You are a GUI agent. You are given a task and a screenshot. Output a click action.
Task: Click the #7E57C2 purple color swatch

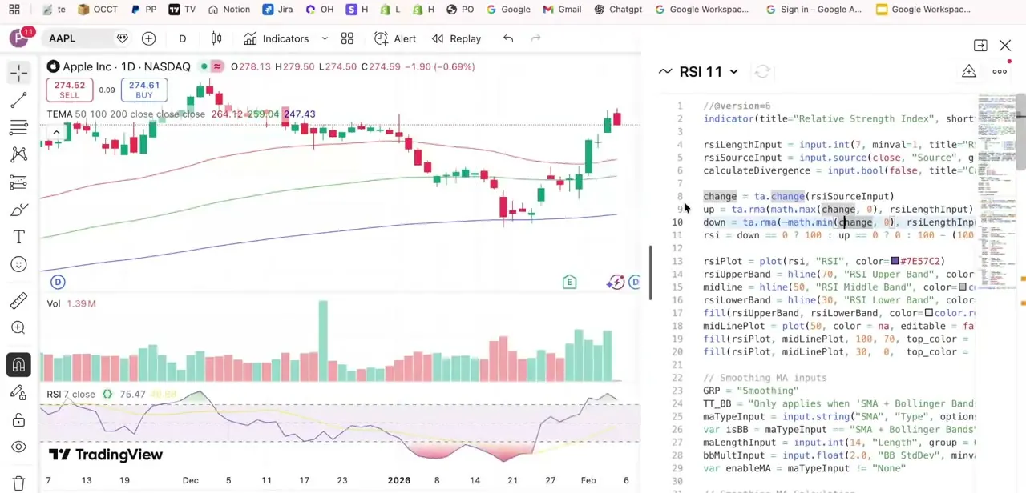[x=895, y=261]
